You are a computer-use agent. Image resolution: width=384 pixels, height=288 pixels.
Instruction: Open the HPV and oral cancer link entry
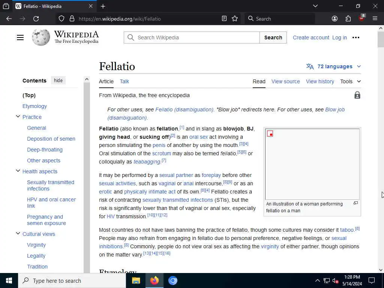pyautogui.click(x=51, y=203)
